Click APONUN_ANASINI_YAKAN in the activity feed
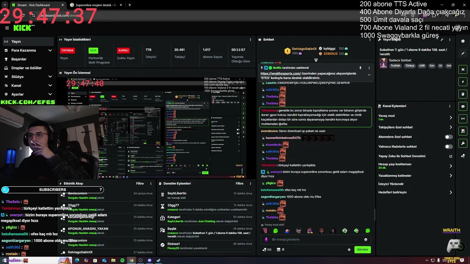Image resolution: width=470 pixels, height=264 pixels. click(x=88, y=229)
